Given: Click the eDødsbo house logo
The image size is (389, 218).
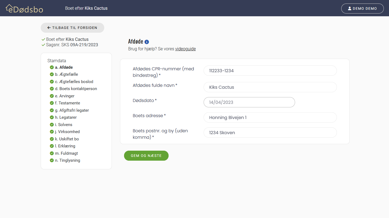Looking at the screenshot, I should (24, 8).
